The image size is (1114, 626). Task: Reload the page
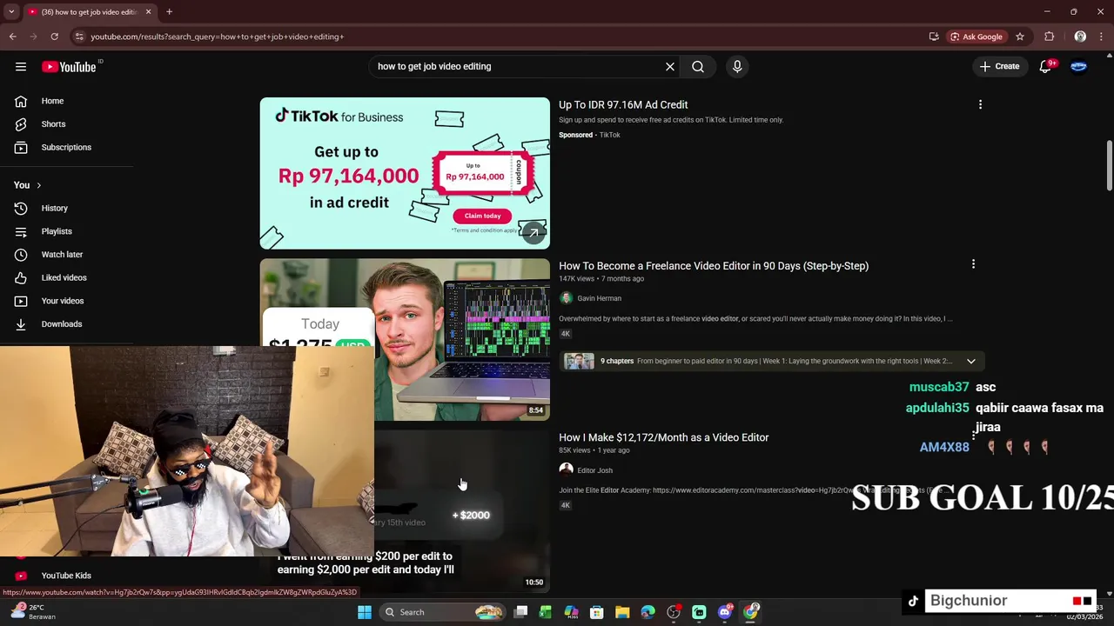(x=54, y=37)
